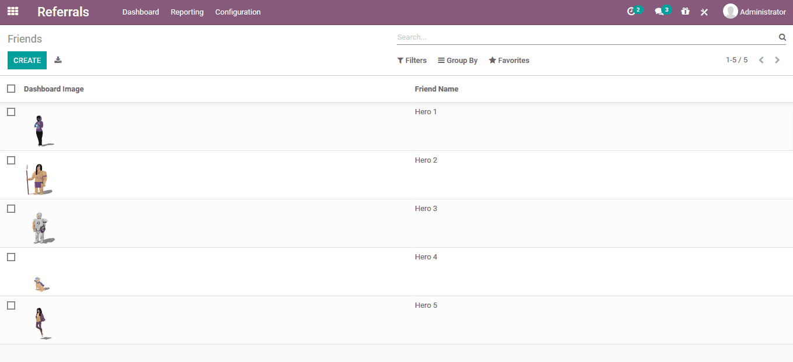Open the Hero 1 record name
Viewport: 793px width, 362px height.
pyautogui.click(x=426, y=112)
